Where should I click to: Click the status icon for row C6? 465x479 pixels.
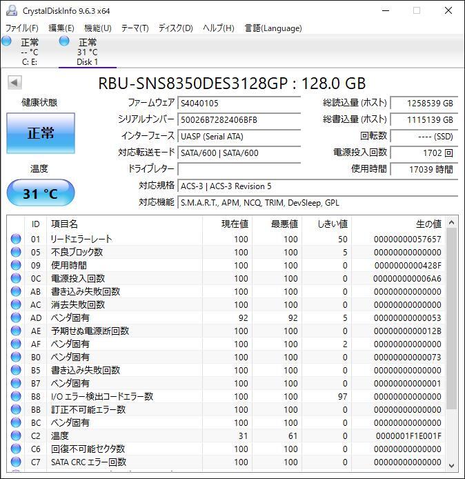[x=16, y=449]
